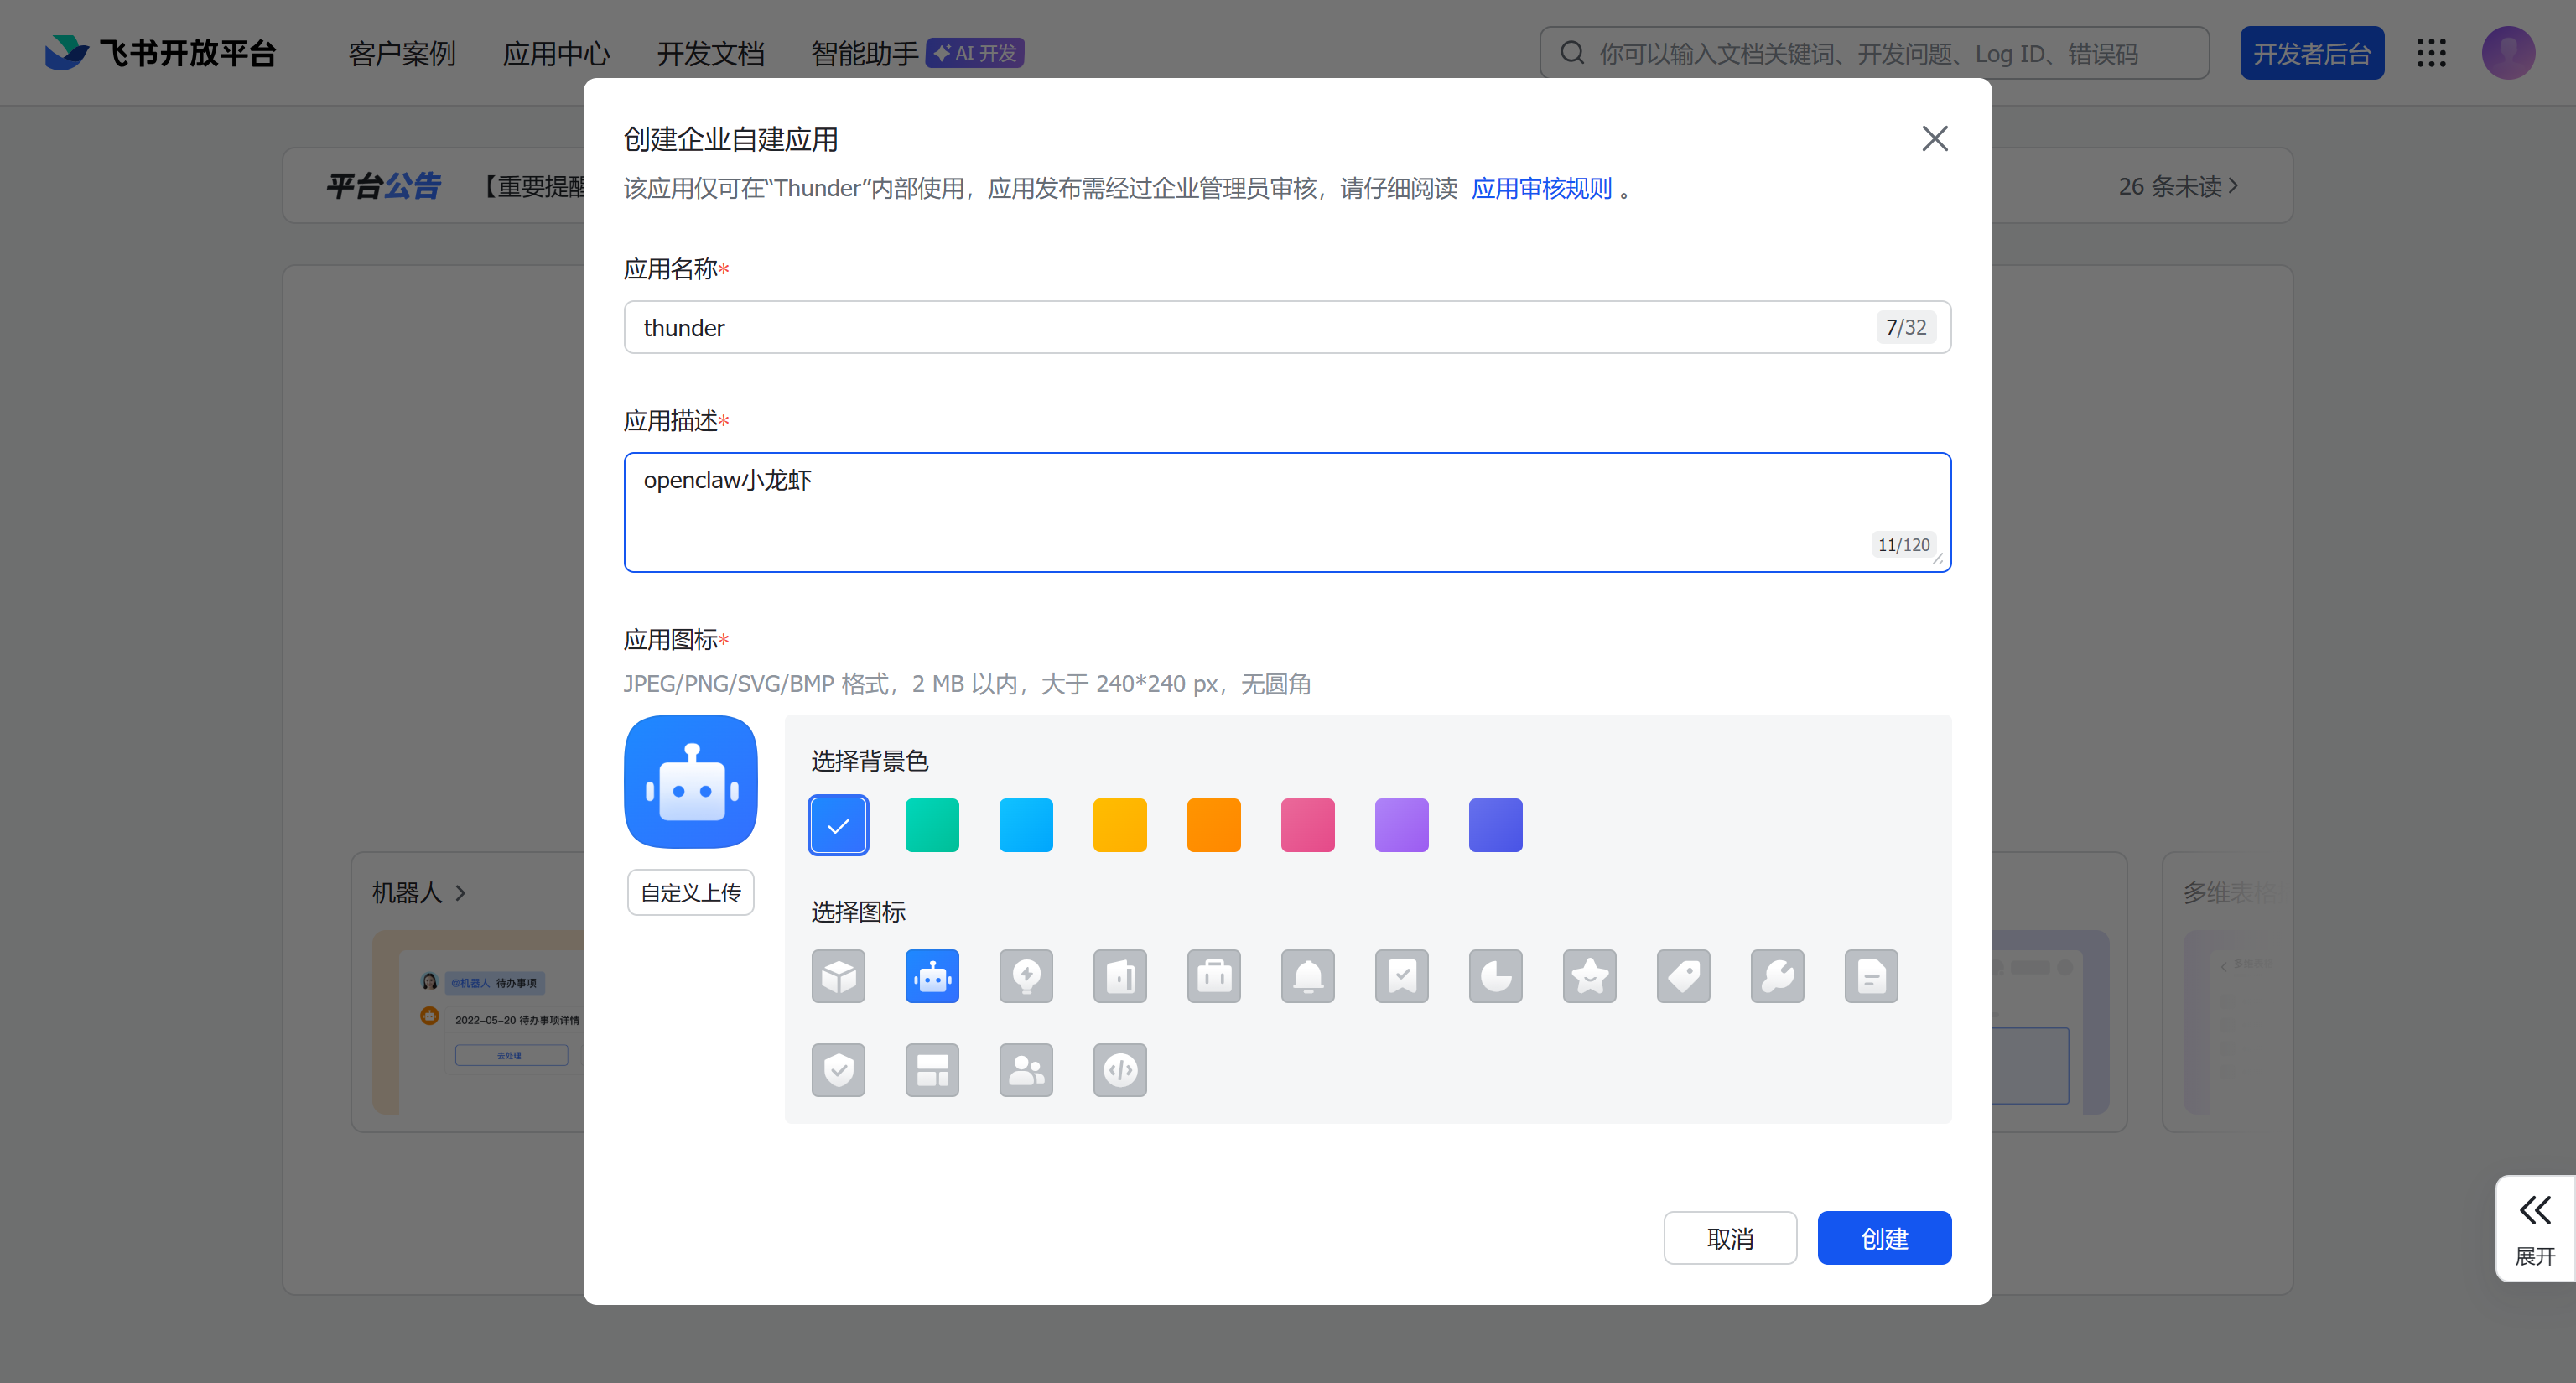The image size is (2576, 1383).
Task: Choose the green background color
Action: point(932,825)
